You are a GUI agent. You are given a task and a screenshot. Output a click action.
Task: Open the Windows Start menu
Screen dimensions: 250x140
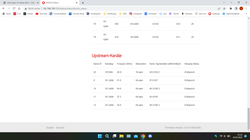coord(100,136)
